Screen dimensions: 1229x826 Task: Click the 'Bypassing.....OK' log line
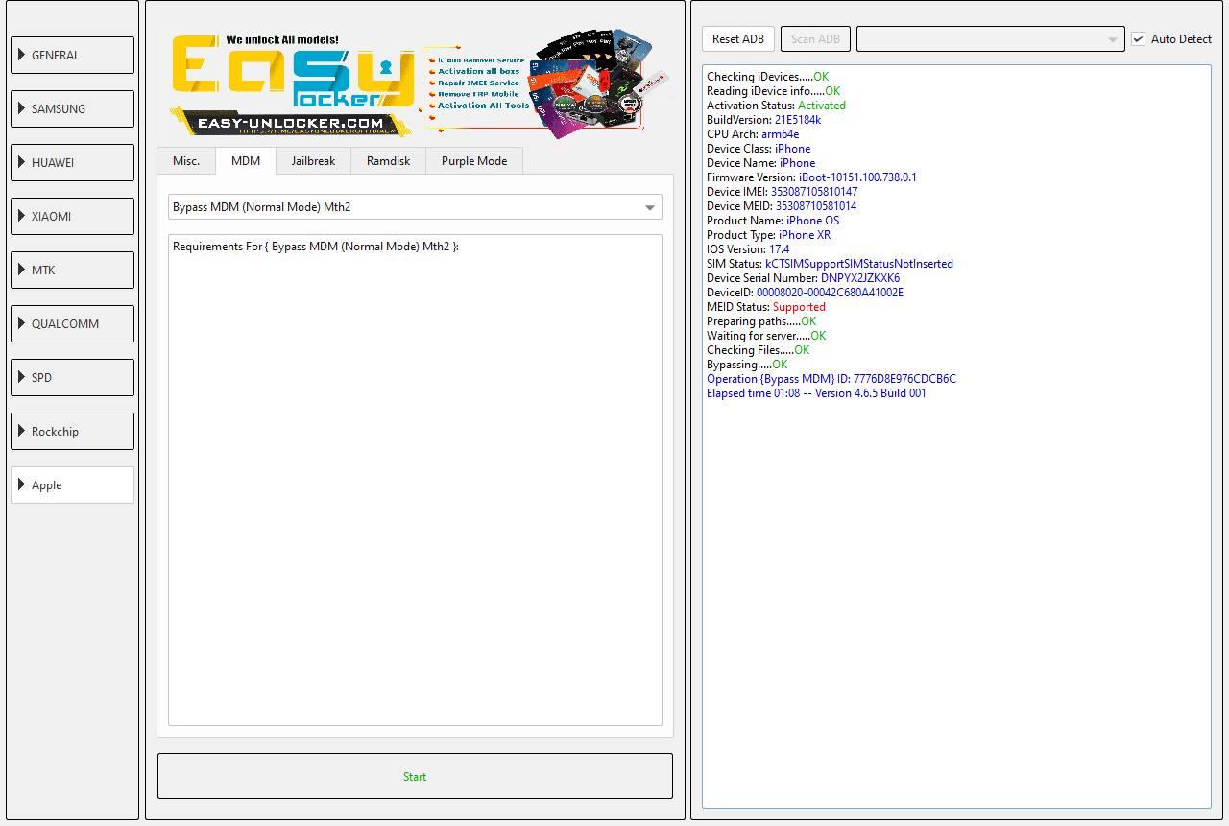747,365
